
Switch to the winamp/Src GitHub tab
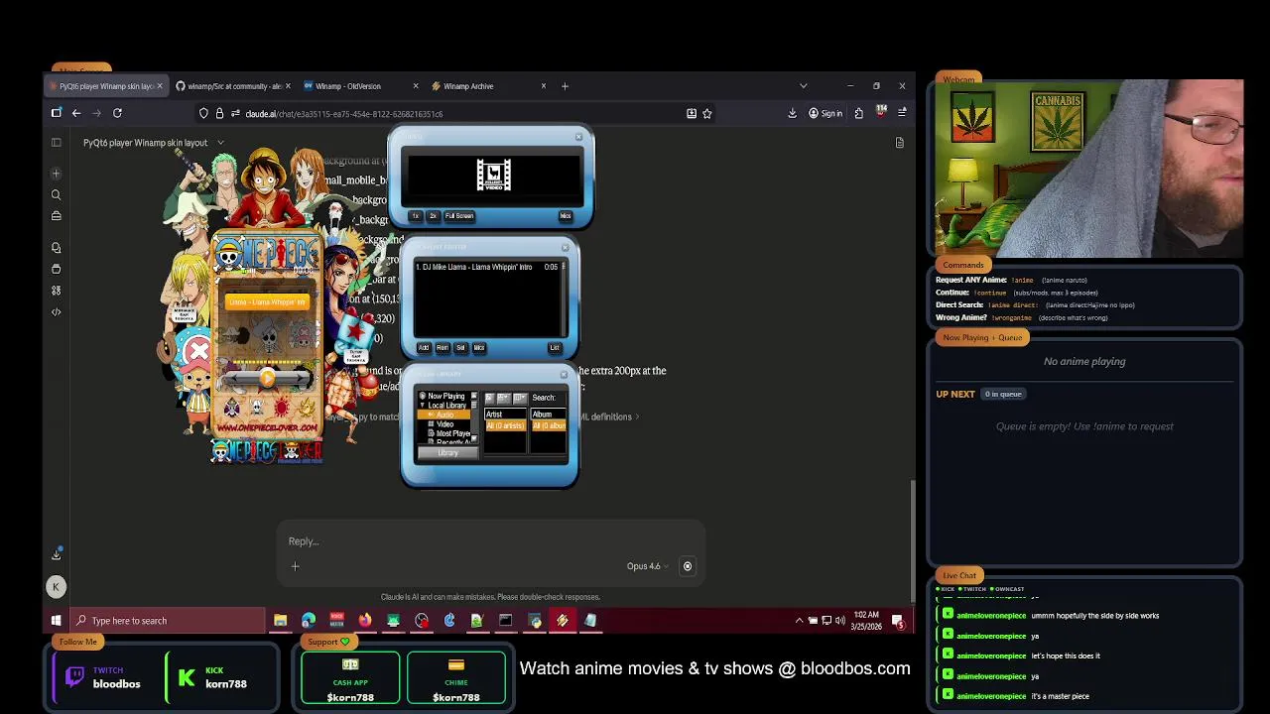coord(234,86)
